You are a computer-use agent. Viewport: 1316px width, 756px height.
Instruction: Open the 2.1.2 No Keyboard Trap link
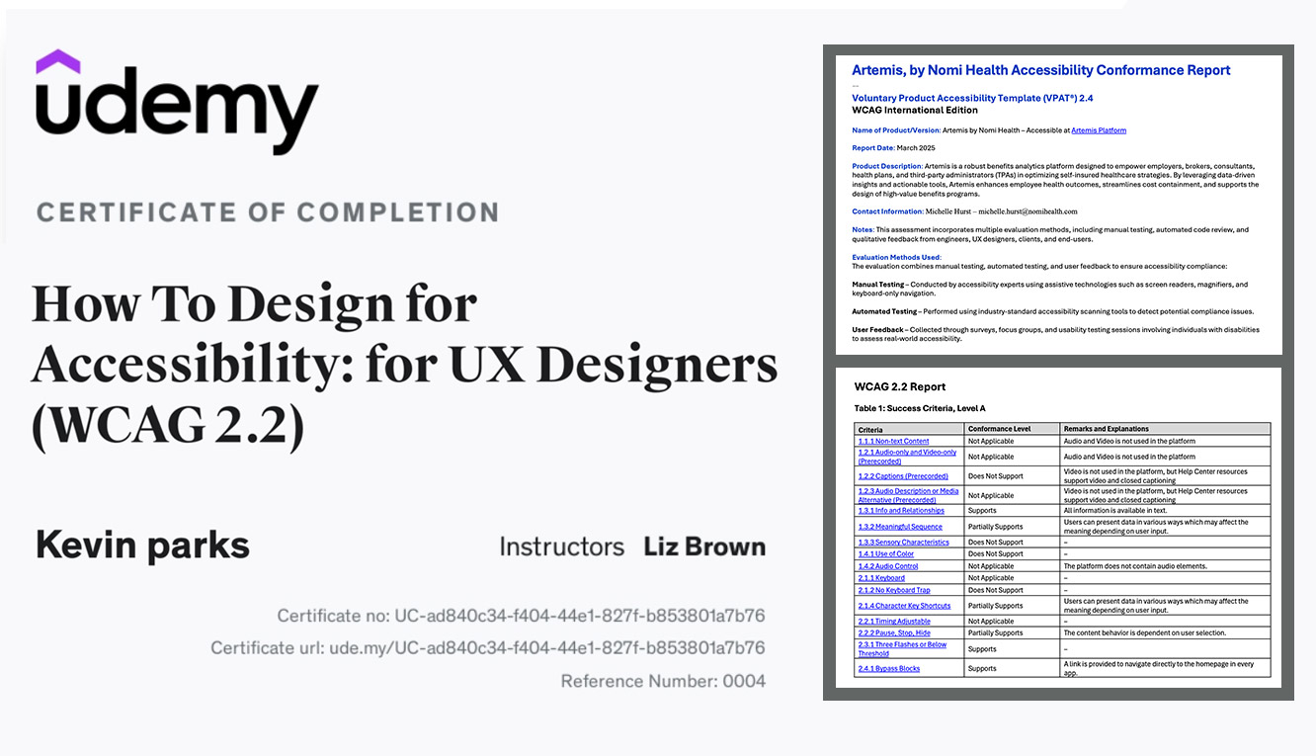point(894,590)
